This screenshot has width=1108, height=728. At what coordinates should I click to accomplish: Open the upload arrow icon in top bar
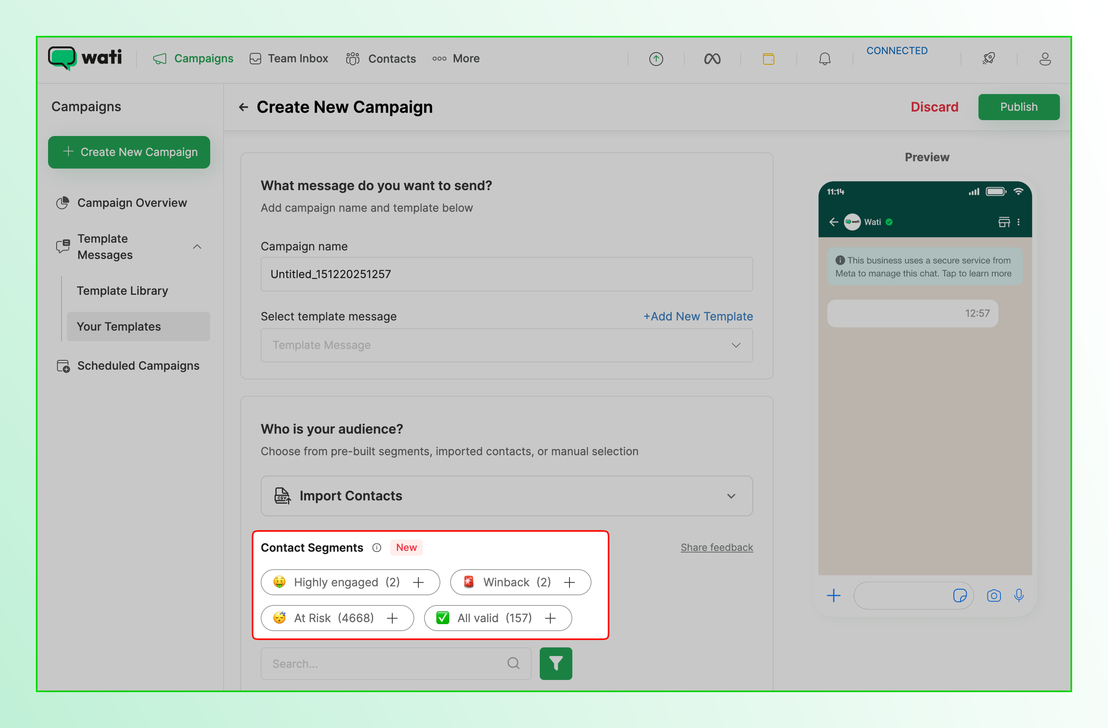coord(656,59)
